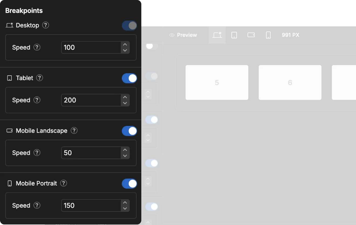Click the Mobile Landscape breakpoint label
Screen dimensions: 356x225
click(42, 131)
